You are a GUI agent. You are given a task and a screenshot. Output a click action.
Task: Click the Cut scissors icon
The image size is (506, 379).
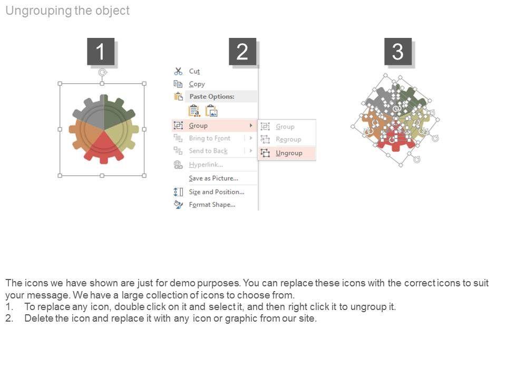pos(178,71)
